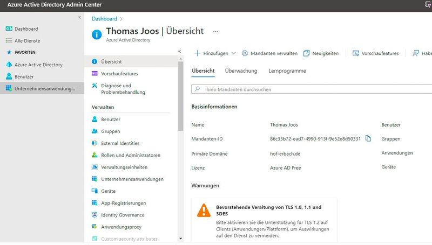Click Geräte label in right column
The width and height of the screenshot is (432, 245).
(x=388, y=167)
